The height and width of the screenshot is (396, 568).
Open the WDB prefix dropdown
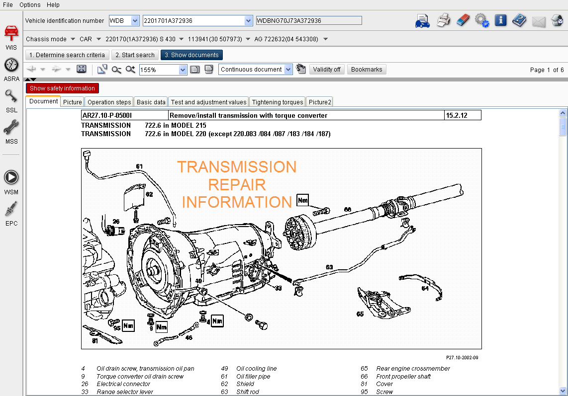(135, 21)
